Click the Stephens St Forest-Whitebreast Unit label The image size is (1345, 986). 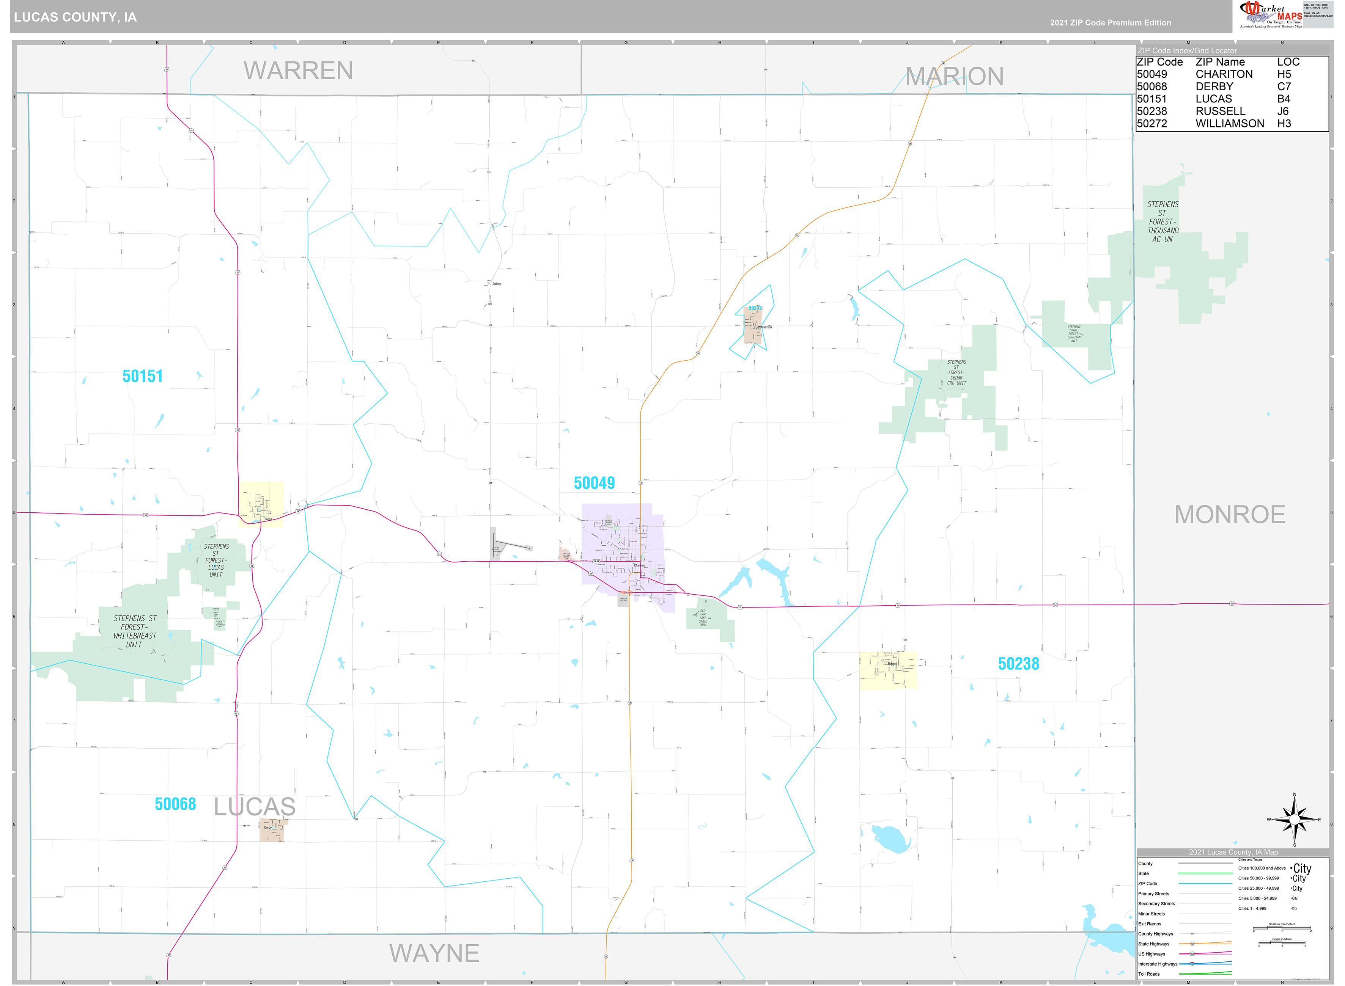[135, 631]
